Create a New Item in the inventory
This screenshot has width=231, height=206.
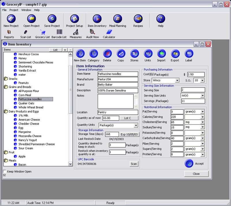[80, 54]
